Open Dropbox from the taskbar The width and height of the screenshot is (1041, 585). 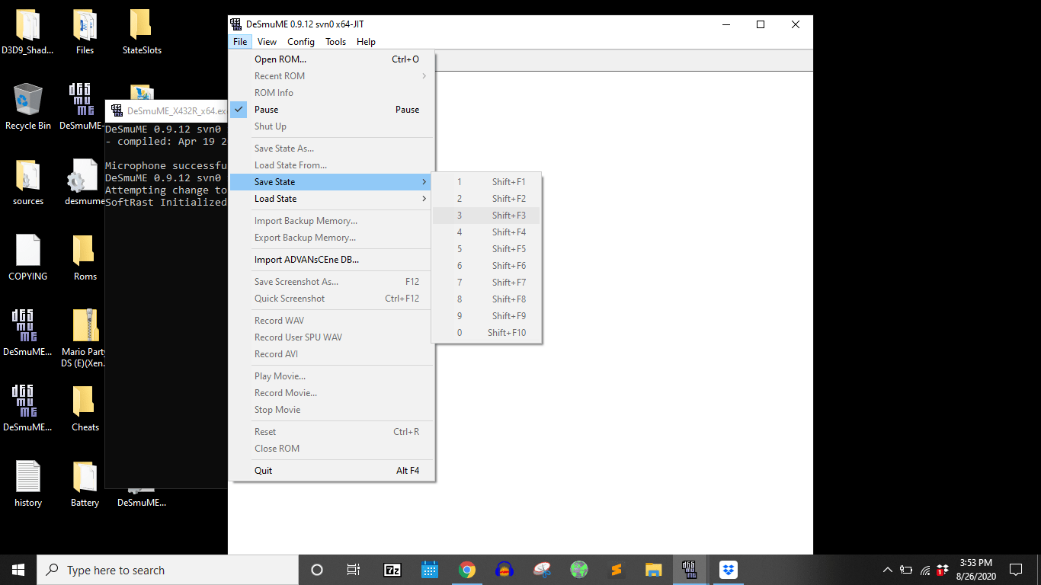tap(729, 570)
